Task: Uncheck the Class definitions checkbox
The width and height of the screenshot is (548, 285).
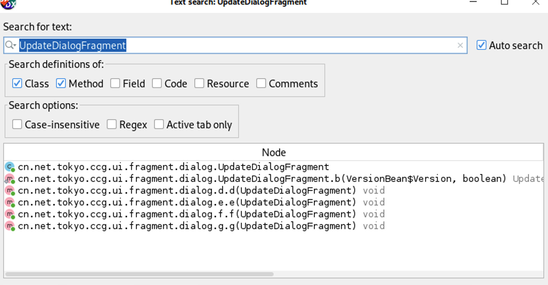Action: [17, 84]
